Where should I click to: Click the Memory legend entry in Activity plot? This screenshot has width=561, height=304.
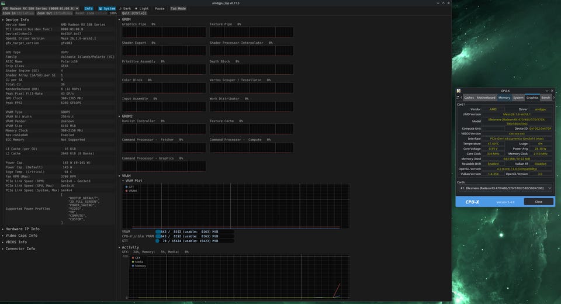coord(139,265)
